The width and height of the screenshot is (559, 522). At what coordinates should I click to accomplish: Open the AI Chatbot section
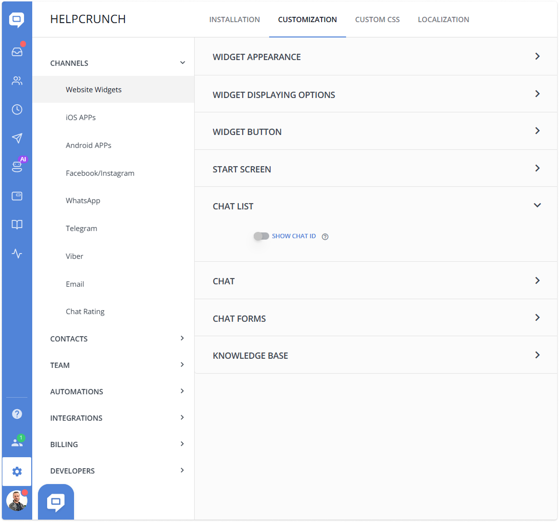(x=17, y=167)
